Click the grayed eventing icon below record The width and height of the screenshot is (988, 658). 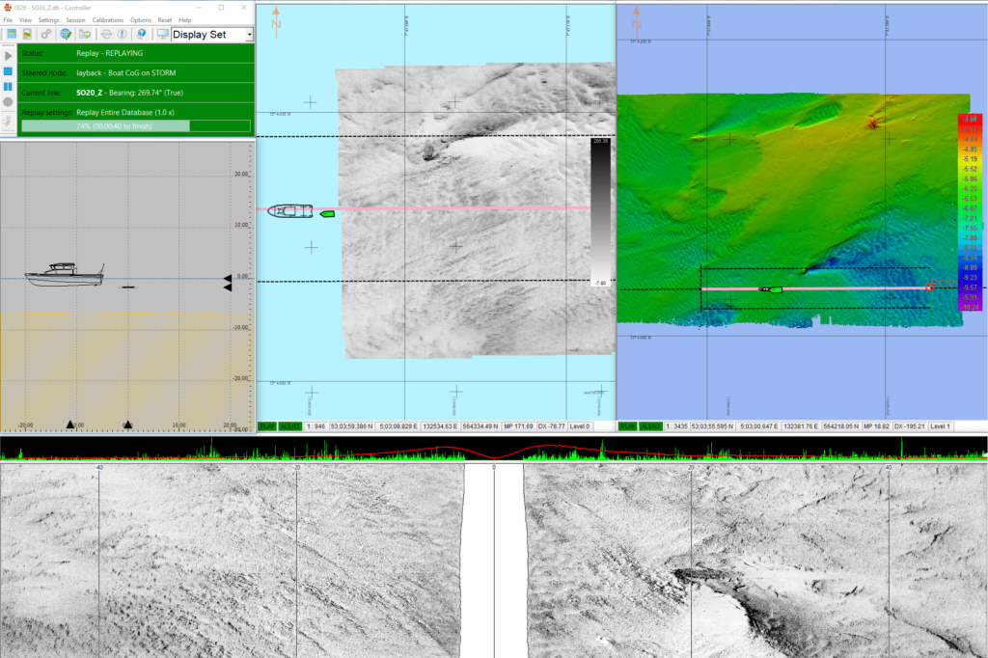pos(8,121)
